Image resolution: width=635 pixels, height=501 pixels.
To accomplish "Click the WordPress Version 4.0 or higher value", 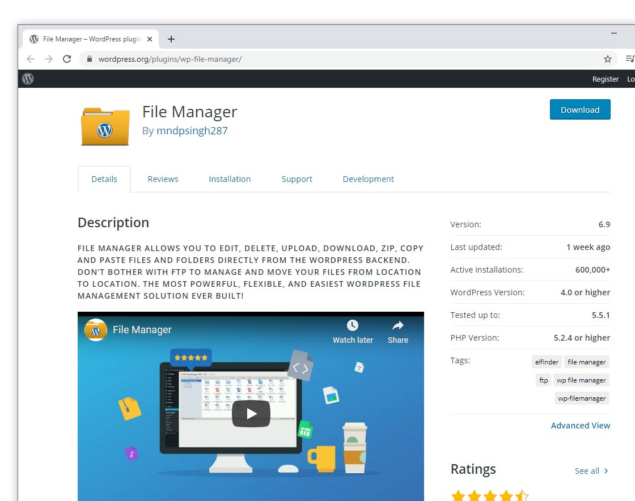I will click(x=585, y=292).
